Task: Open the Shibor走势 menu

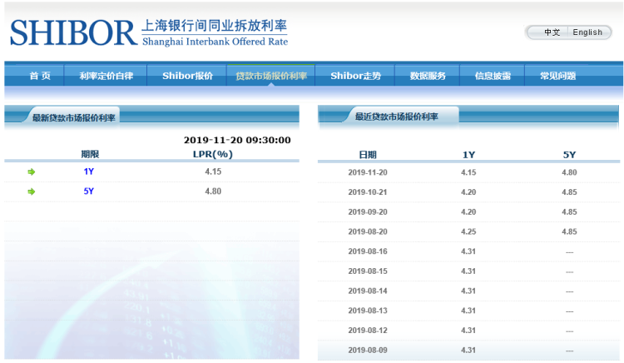Action: click(x=356, y=76)
